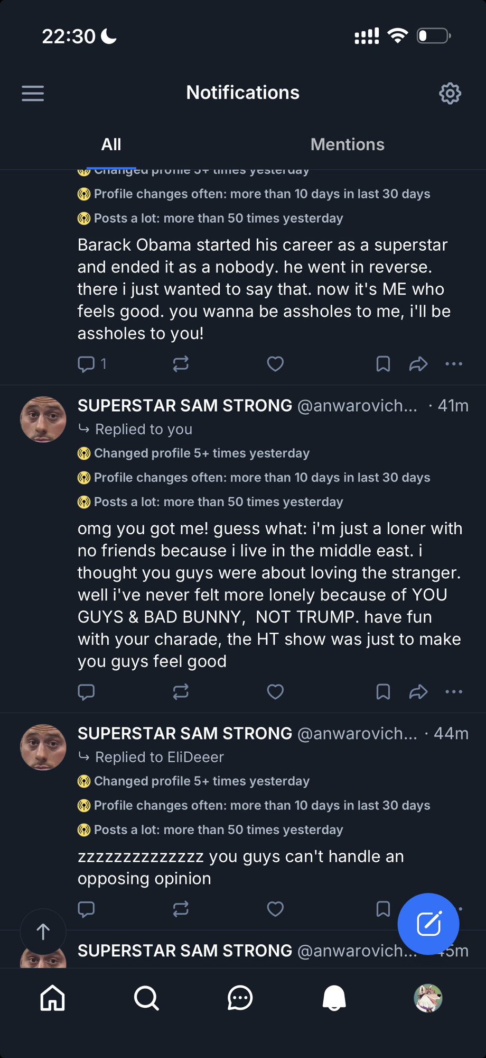This screenshot has height=1058, width=486.
Task: Like the Barack Obama post
Action: click(x=275, y=364)
